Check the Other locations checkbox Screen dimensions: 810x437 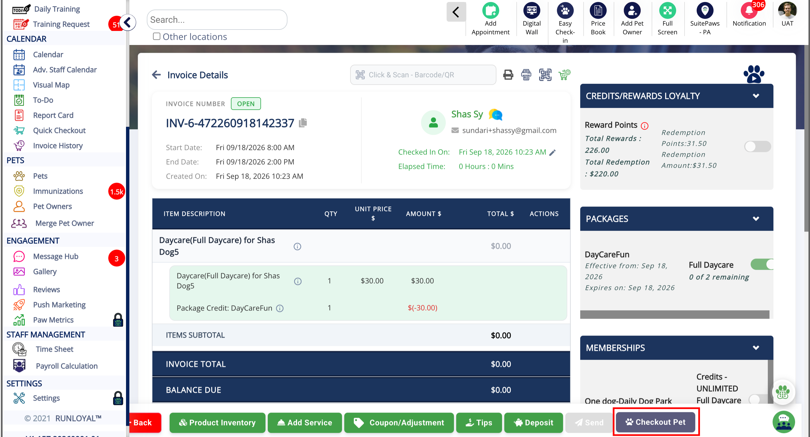click(x=157, y=37)
